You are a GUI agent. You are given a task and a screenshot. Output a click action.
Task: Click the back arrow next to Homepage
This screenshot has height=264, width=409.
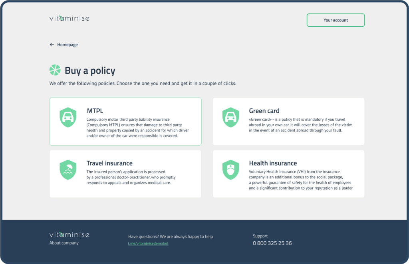click(x=52, y=45)
